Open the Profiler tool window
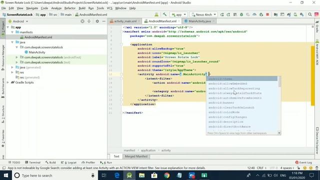The width and height of the screenshot is (320, 180). pyautogui.click(x=88, y=162)
